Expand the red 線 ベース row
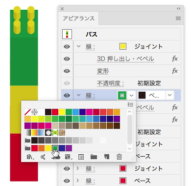Image resolution: width=191 pixels, height=186 pixels. 78,180
